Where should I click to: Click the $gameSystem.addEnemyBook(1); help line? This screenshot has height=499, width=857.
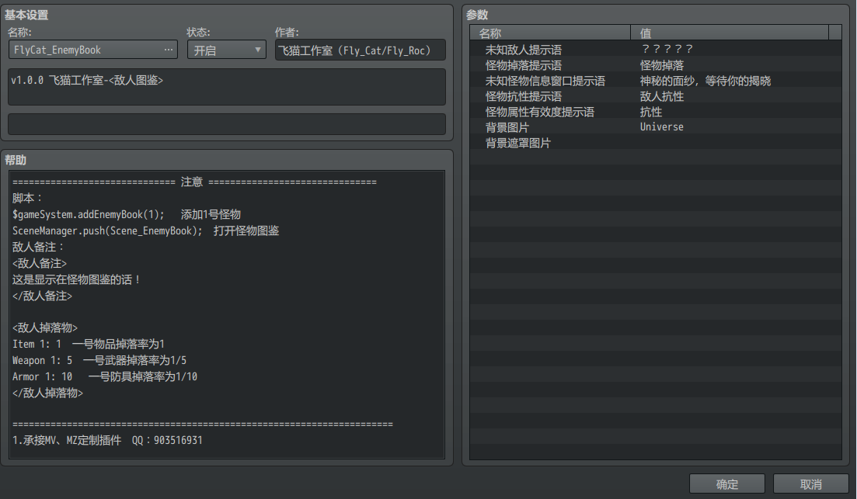pos(126,214)
